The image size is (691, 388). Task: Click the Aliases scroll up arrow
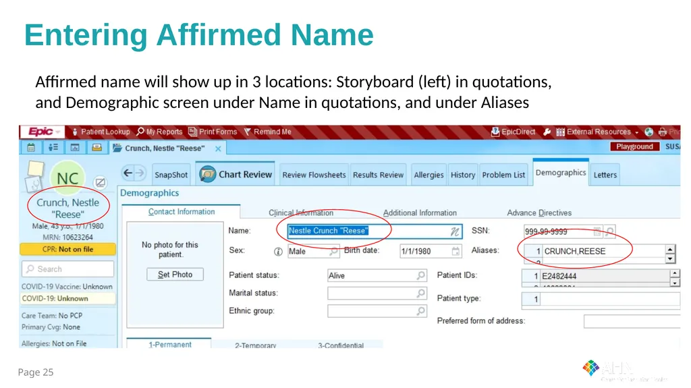tap(670, 250)
